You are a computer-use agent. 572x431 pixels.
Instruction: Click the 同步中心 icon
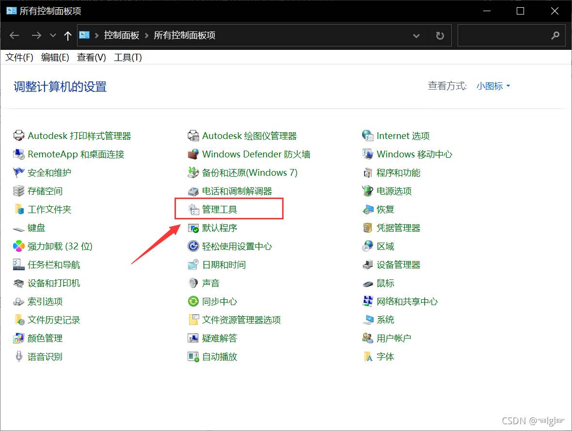(193, 302)
